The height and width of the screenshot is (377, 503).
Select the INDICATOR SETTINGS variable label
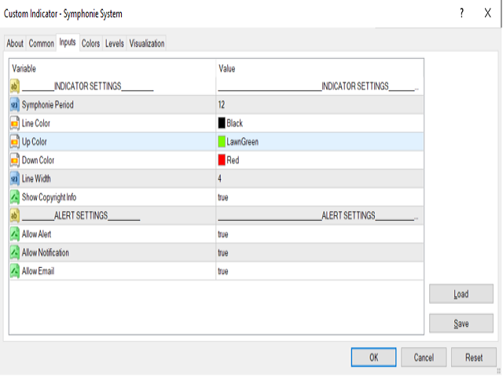87,86
